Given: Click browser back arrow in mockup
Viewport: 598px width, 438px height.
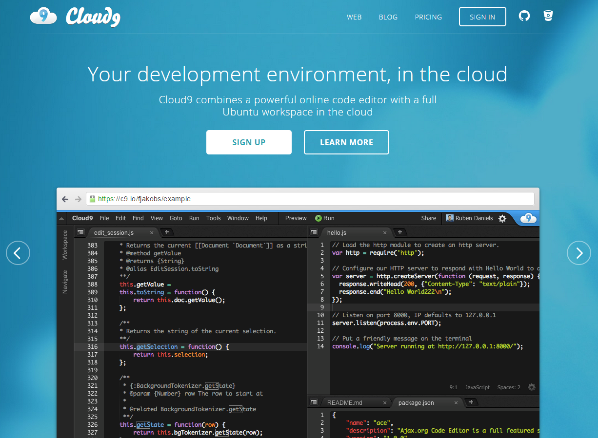Looking at the screenshot, I should coord(65,199).
